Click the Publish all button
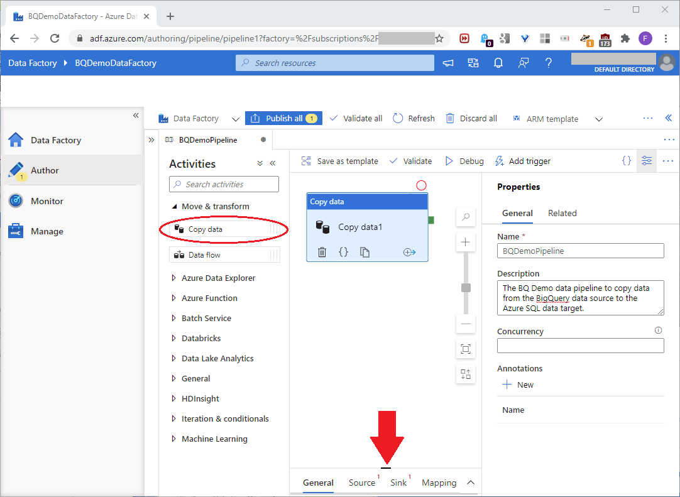 click(283, 118)
